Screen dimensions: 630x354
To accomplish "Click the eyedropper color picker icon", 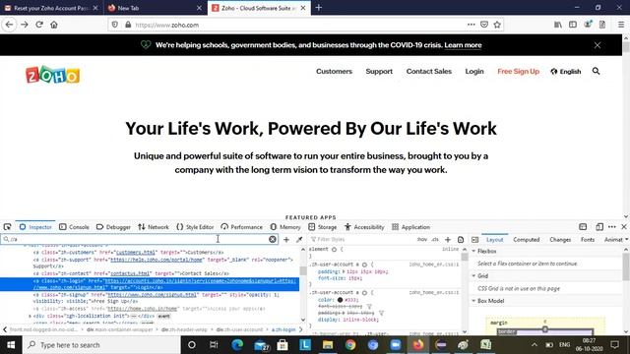I will pos(299,240).
